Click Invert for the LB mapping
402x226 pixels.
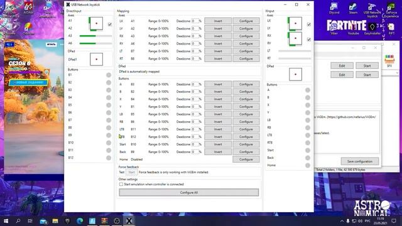coord(218,114)
